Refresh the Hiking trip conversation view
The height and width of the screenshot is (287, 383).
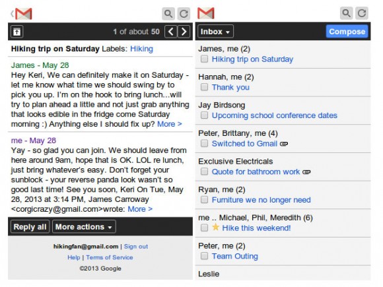(184, 14)
